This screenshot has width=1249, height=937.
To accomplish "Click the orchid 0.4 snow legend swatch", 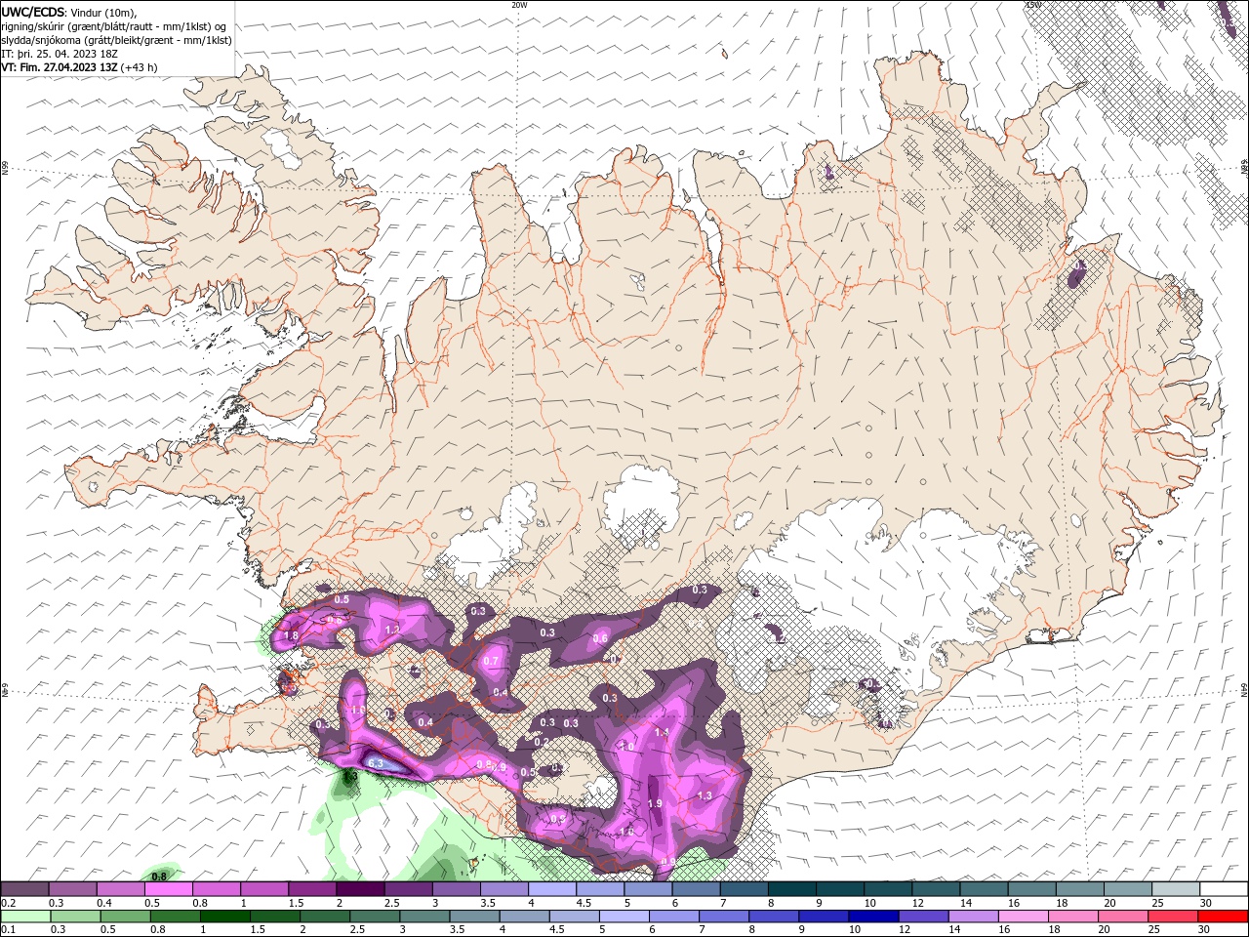I will 120,889.
